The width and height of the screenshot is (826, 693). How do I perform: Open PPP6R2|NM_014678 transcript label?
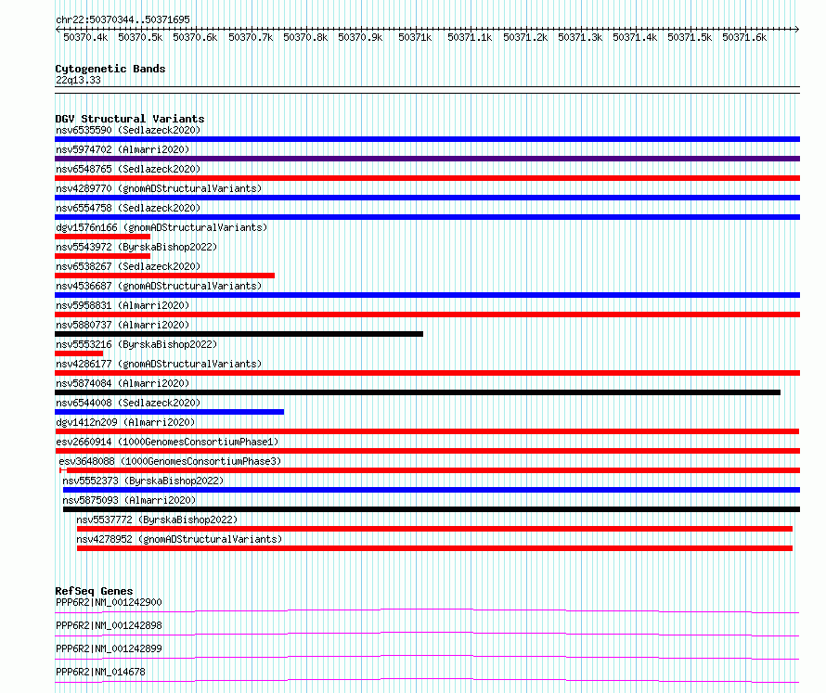coord(100,672)
